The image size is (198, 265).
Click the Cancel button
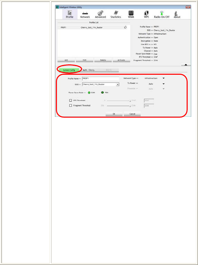132,114
